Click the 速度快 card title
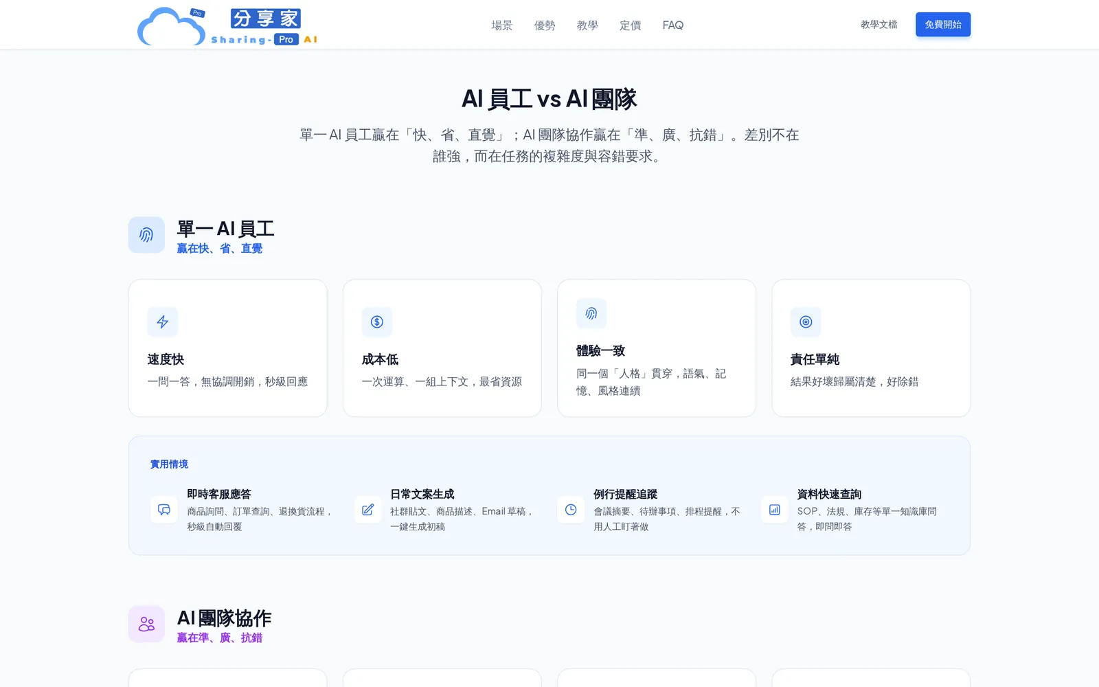The image size is (1099, 687). [x=166, y=359]
